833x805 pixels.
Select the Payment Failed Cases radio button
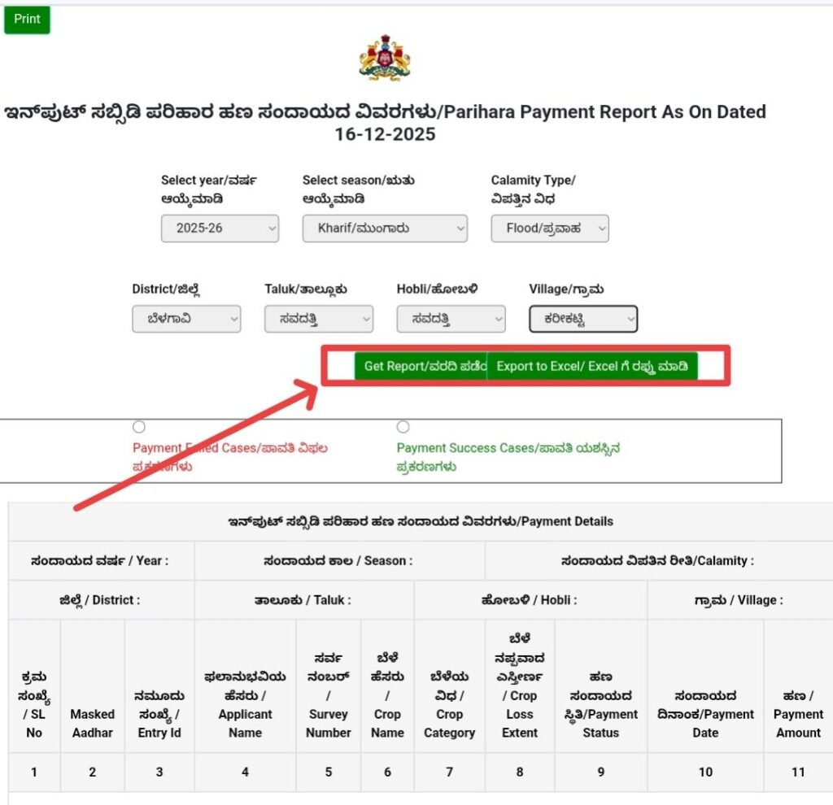click(x=139, y=427)
